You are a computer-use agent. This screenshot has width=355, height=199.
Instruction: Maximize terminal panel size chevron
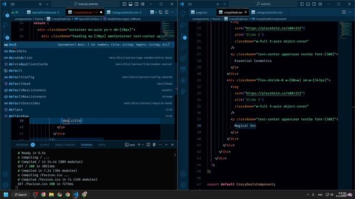tap(166, 145)
